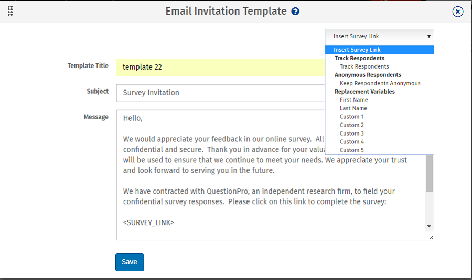Viewport: 472px width, 280px height.
Task: Select Custom 3 variable
Action: (351, 133)
